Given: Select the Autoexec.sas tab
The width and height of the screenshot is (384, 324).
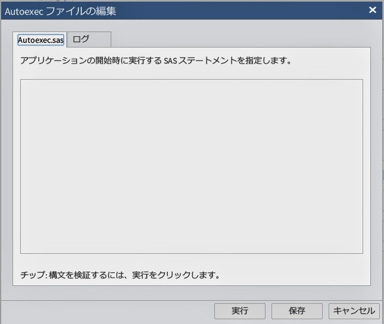Looking at the screenshot, I should tap(39, 40).
